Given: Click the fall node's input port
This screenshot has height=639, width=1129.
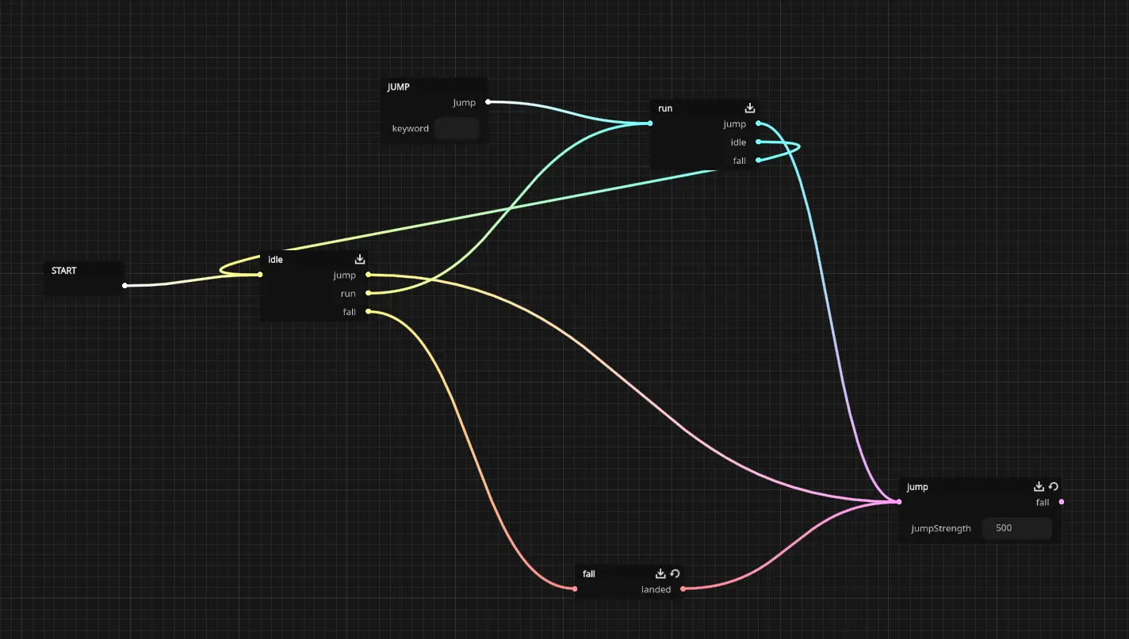Looking at the screenshot, I should click(575, 589).
